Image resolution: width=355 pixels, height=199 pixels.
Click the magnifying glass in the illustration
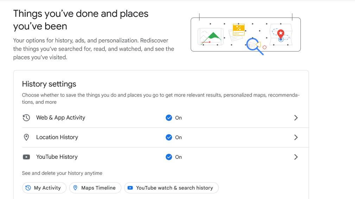tap(253, 45)
